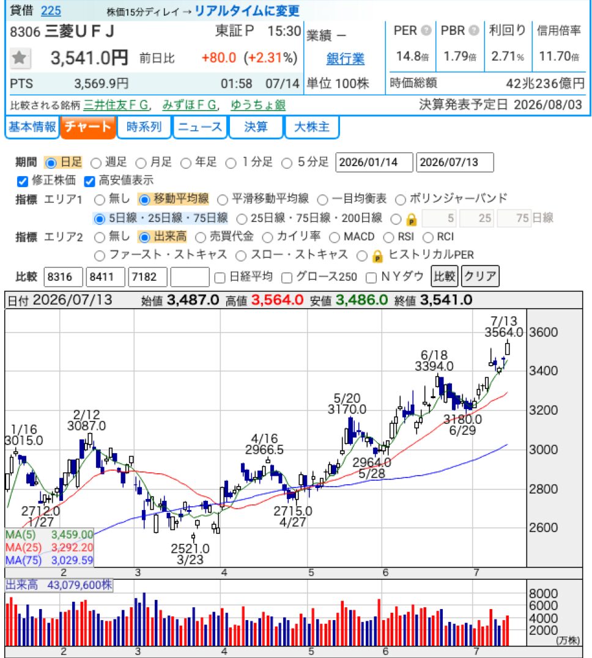This screenshot has height=658, width=592.
Task: Click the premium lock icon beside custom moving-average fields
Action: click(x=412, y=219)
